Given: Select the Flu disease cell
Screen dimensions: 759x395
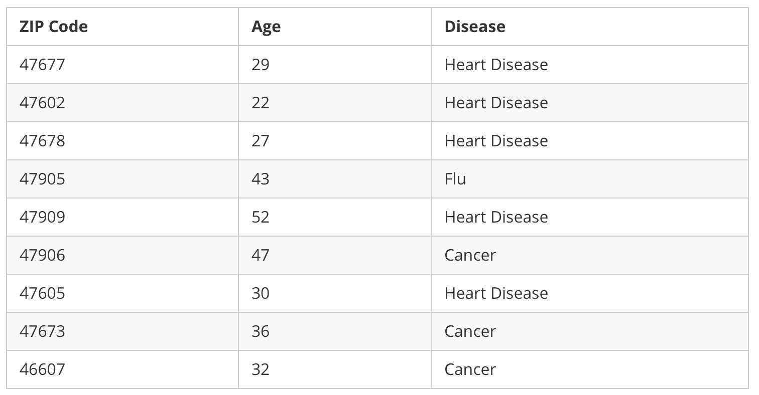Looking at the screenshot, I should [x=455, y=179].
